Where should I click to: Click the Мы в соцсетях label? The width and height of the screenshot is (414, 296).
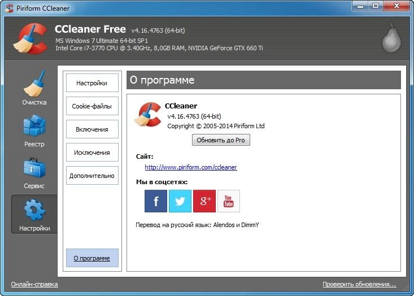162,182
